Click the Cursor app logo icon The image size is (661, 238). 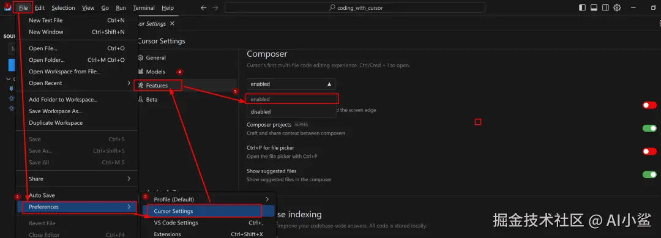(x=7, y=7)
